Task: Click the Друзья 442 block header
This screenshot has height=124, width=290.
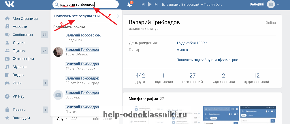Action: point(67,119)
